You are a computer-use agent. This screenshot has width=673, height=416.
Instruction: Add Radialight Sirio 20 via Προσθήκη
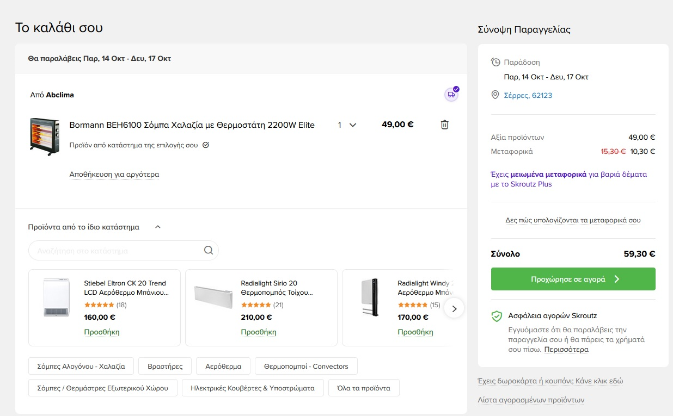click(x=259, y=332)
